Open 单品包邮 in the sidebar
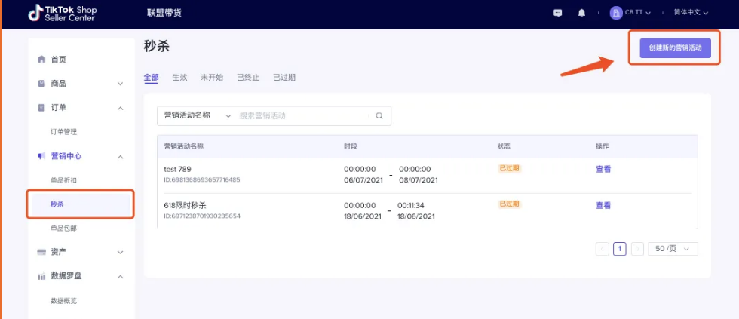 (x=63, y=229)
